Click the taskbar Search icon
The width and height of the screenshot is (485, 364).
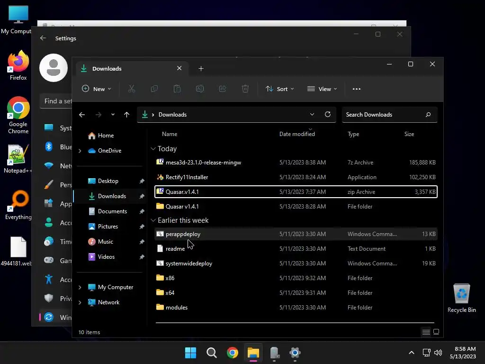pyautogui.click(x=212, y=353)
